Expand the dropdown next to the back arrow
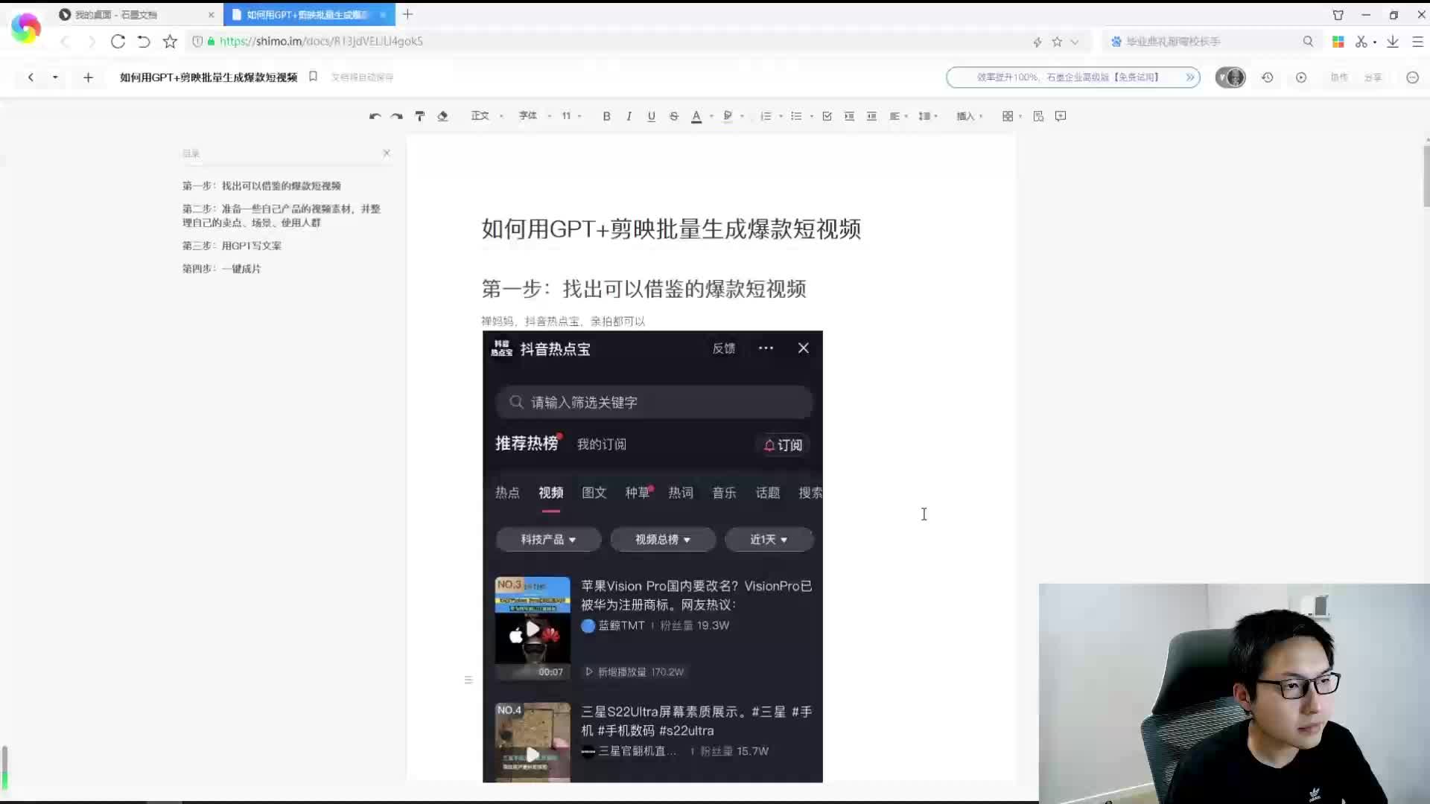This screenshot has height=804, width=1430. (x=55, y=77)
